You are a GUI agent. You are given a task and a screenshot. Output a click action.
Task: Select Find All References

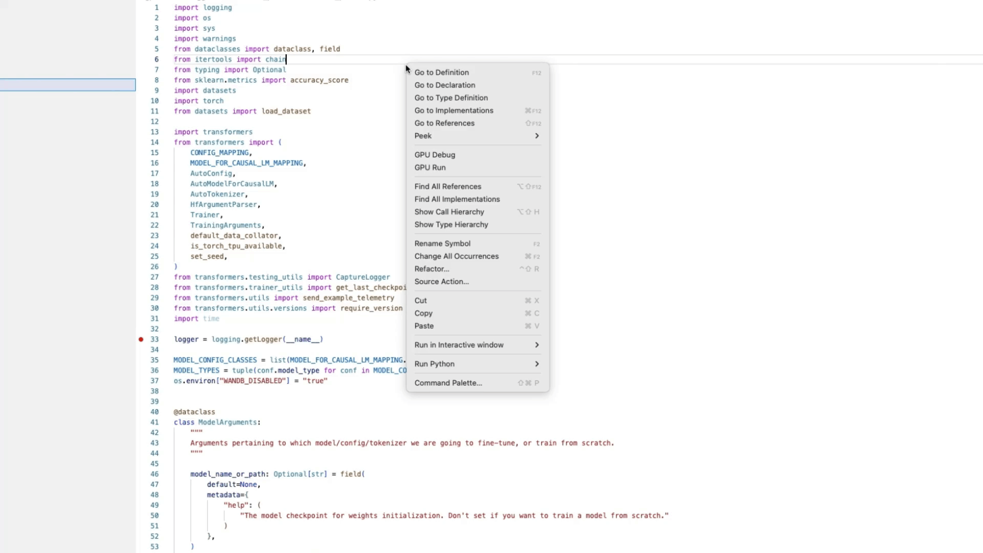(447, 186)
